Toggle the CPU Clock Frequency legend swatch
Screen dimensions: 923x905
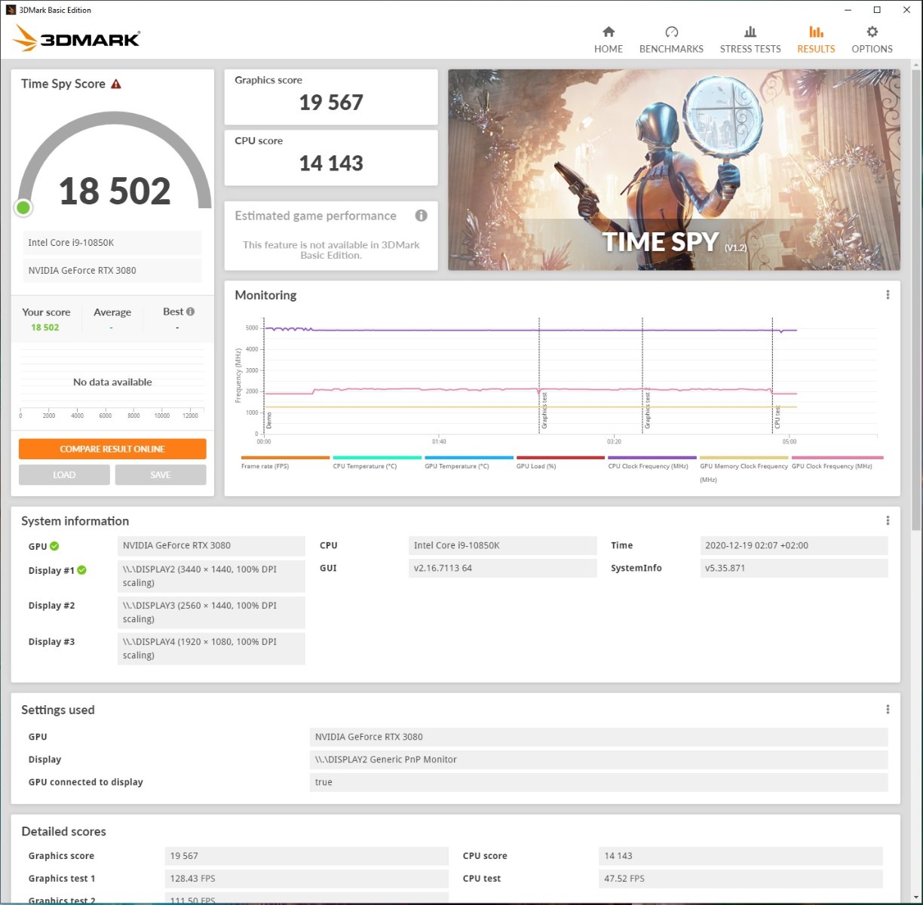click(x=652, y=458)
